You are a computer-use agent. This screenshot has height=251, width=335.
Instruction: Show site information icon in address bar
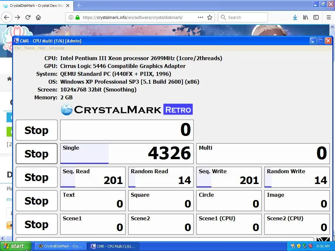click(71, 18)
